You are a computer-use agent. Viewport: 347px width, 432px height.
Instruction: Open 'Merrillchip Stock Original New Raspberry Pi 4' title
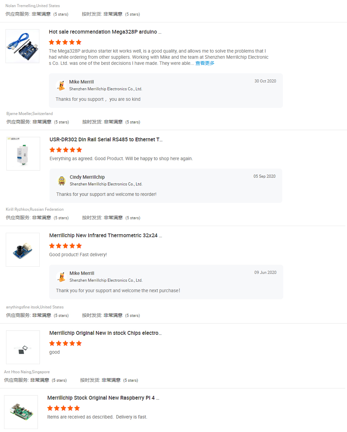(103, 398)
